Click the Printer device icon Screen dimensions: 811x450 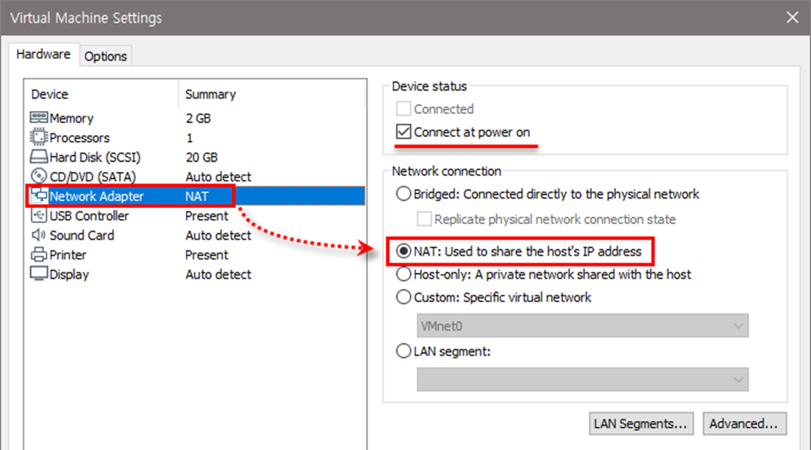tap(39, 255)
